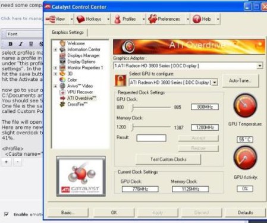
Task: Select Display Options tree item
Action: [81, 62]
